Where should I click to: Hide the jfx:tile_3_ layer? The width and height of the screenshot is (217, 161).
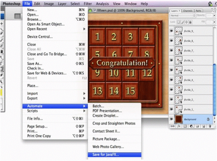tap(172, 90)
